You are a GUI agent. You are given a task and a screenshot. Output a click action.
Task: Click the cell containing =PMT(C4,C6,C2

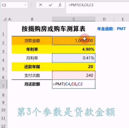[x=74, y=84]
